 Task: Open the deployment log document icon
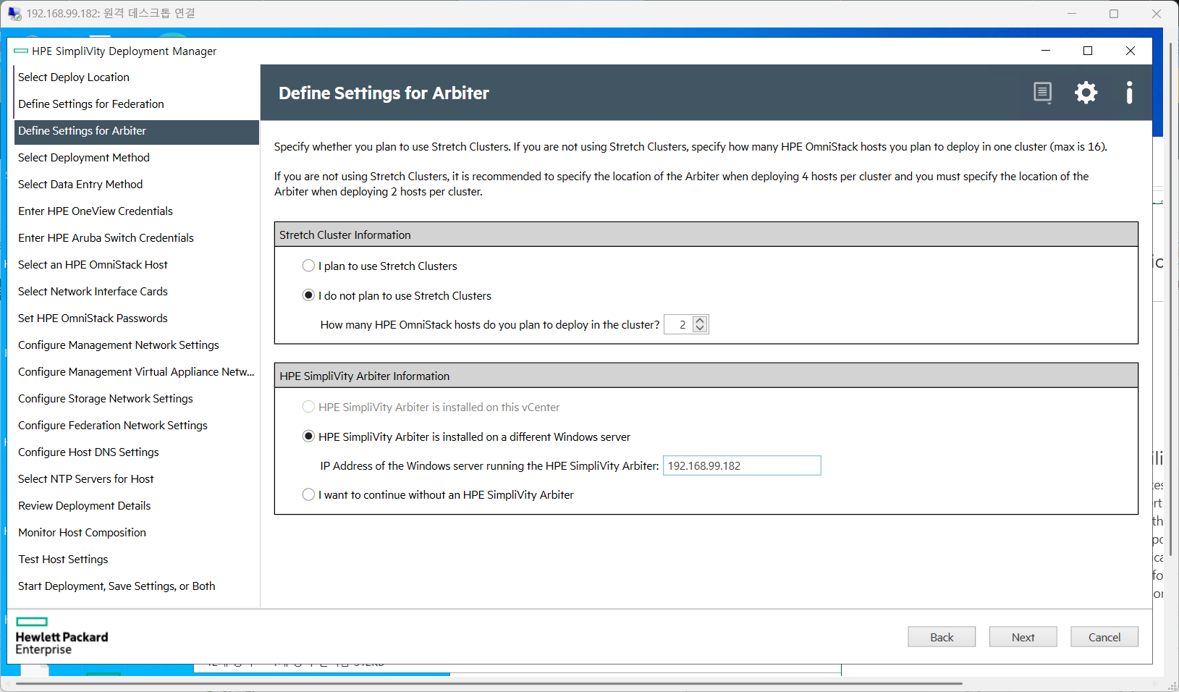[1042, 93]
